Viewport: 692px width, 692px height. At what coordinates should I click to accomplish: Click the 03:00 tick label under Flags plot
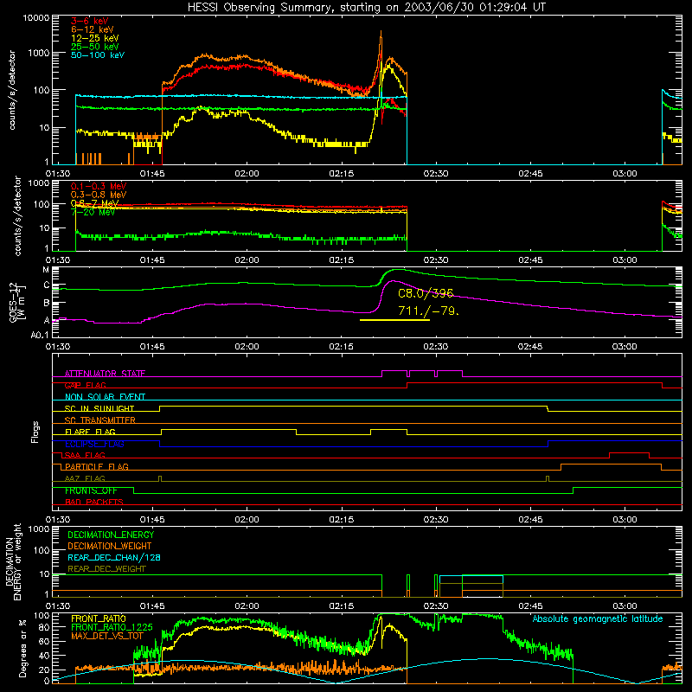625,520
